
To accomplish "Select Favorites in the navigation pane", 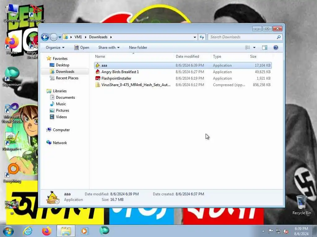I will [x=60, y=58].
